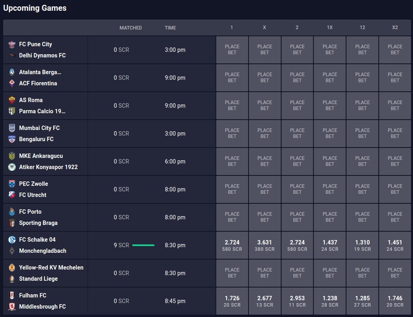
Task: Click the 9 SCR matched amount
Action: click(121, 245)
